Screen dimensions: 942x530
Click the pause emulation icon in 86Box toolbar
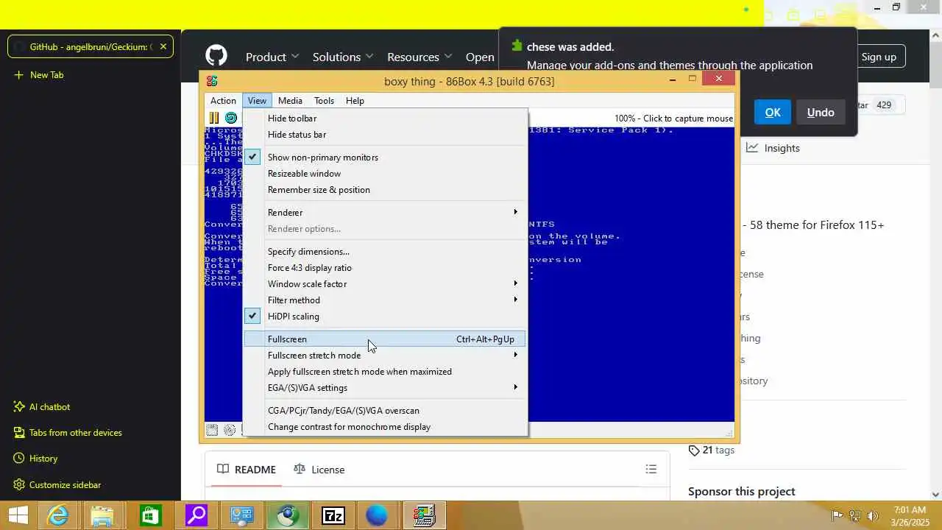(x=213, y=118)
